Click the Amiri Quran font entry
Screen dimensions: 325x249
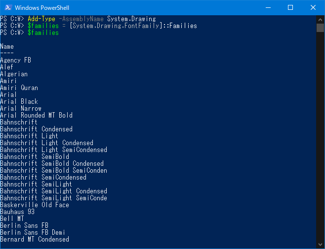coord(19,88)
